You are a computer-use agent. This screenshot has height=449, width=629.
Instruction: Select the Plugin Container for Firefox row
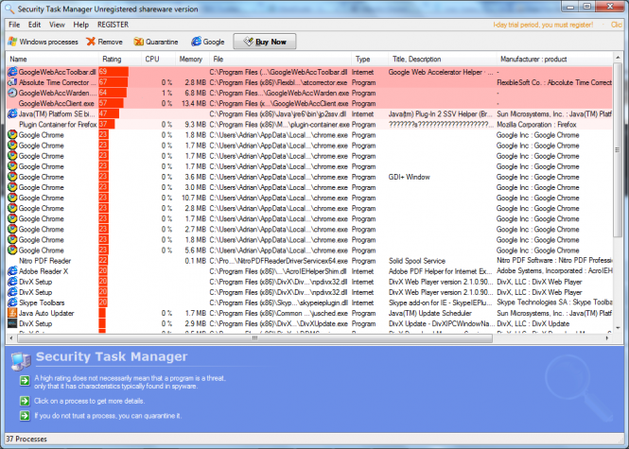pos(309,124)
